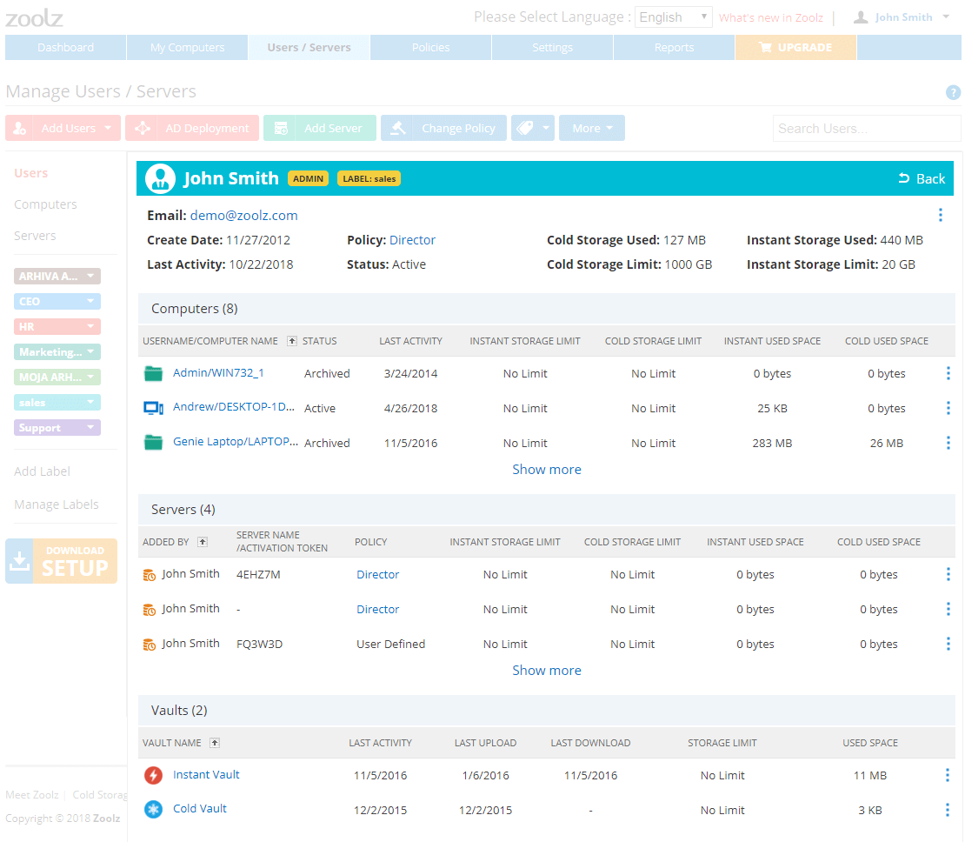
Task: Open the Reports tab
Action: (674, 48)
